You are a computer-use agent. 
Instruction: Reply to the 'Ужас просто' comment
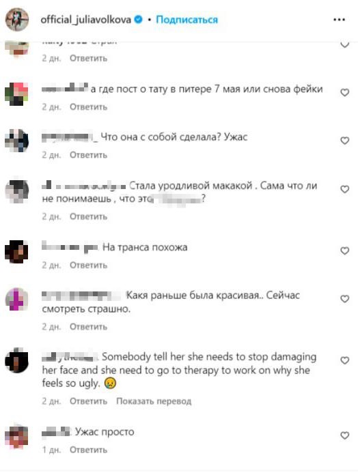(x=88, y=450)
